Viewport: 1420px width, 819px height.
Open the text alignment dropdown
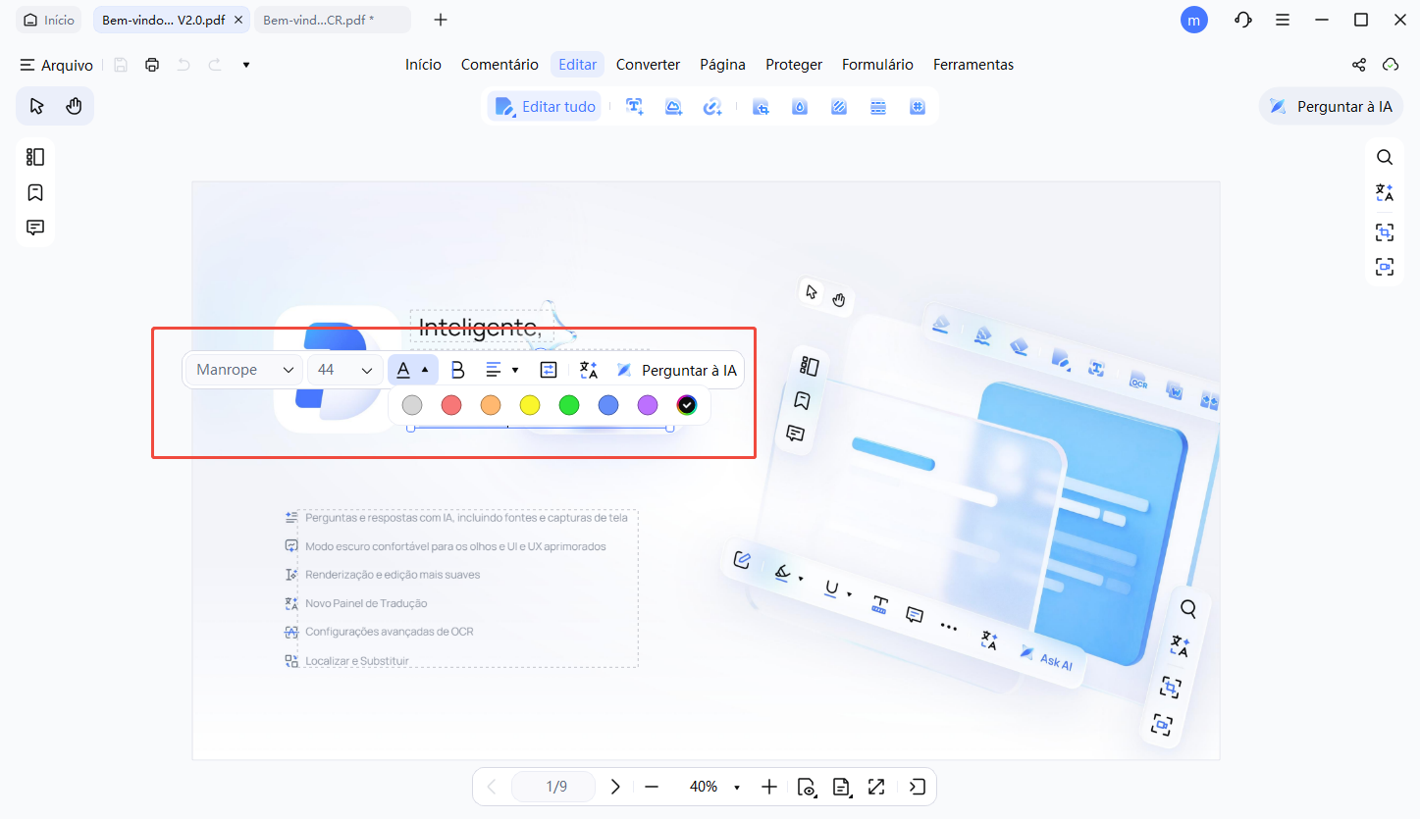[x=501, y=370]
